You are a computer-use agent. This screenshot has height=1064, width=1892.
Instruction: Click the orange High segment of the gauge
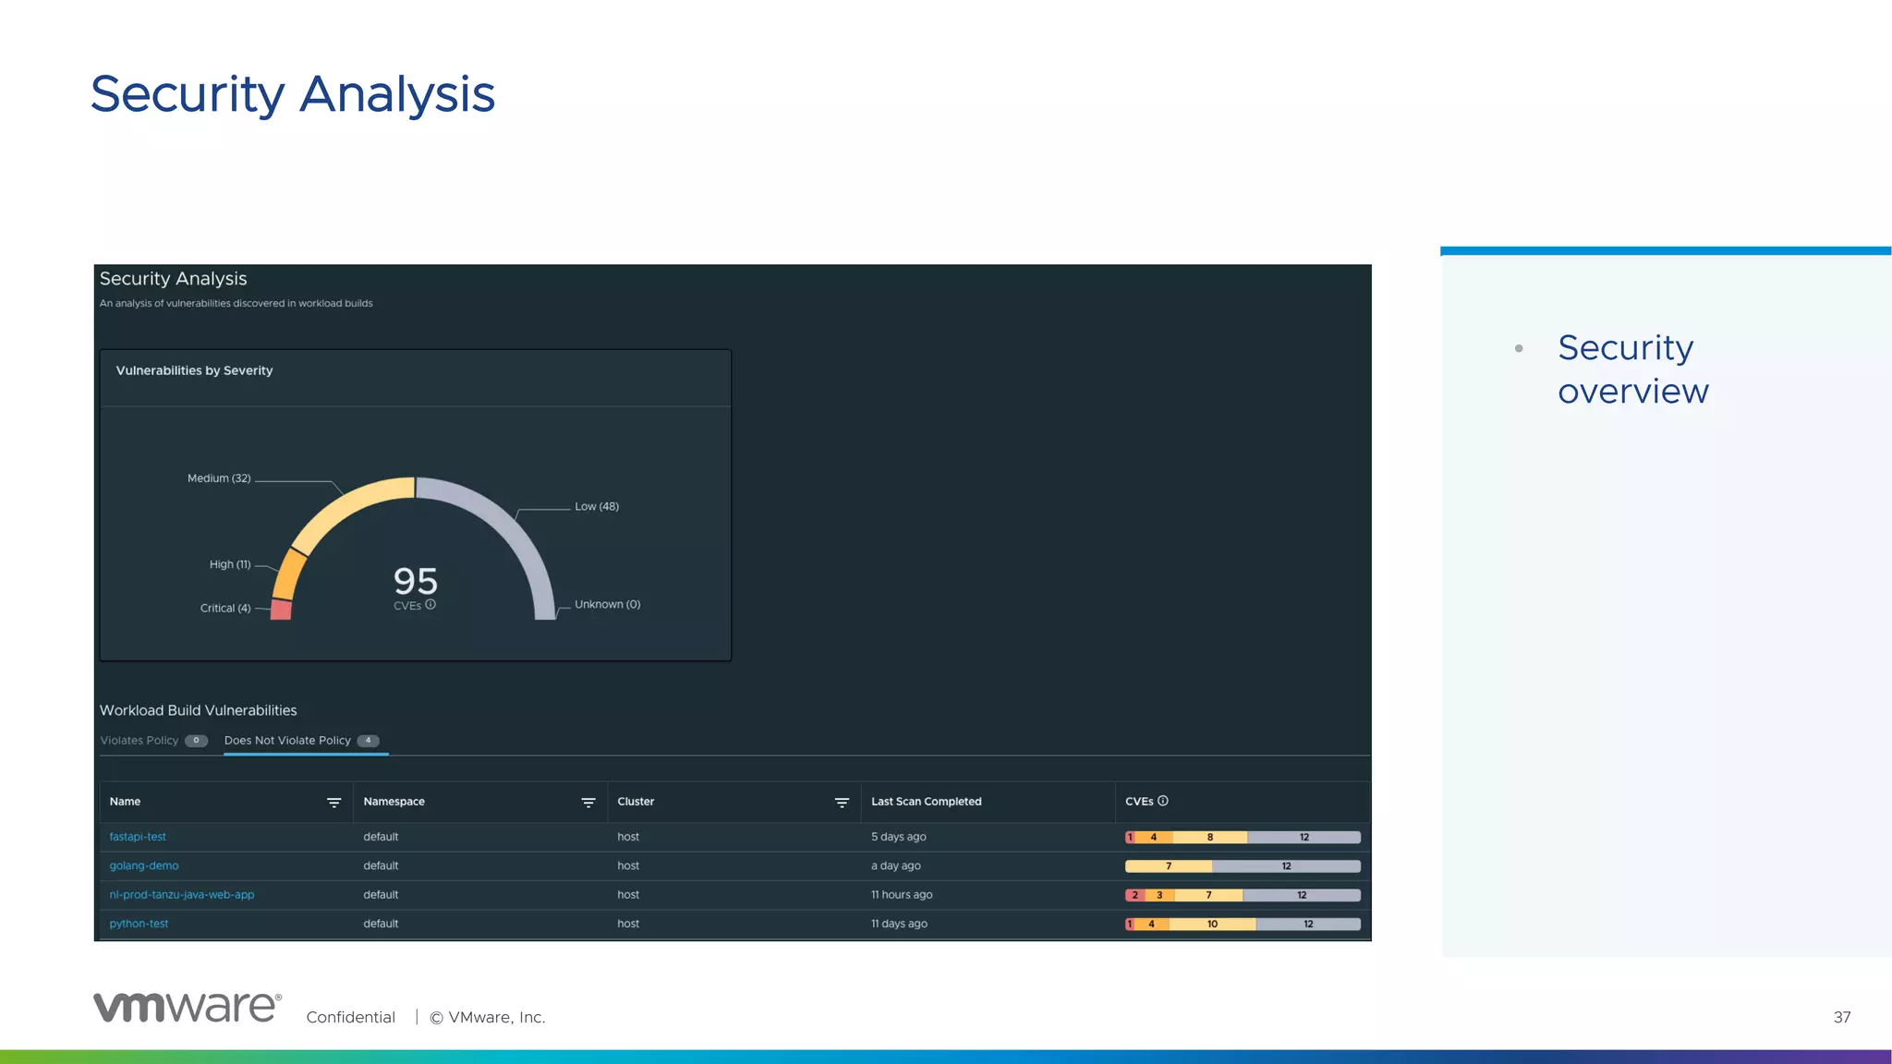289,574
